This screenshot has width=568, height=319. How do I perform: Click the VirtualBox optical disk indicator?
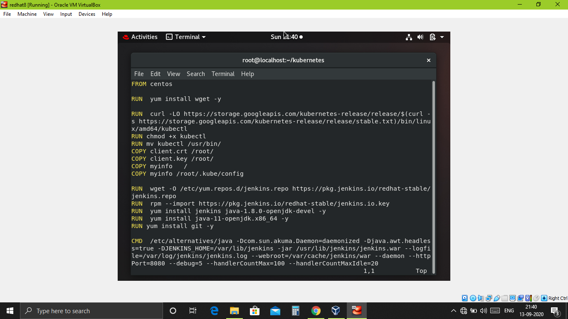click(473, 298)
